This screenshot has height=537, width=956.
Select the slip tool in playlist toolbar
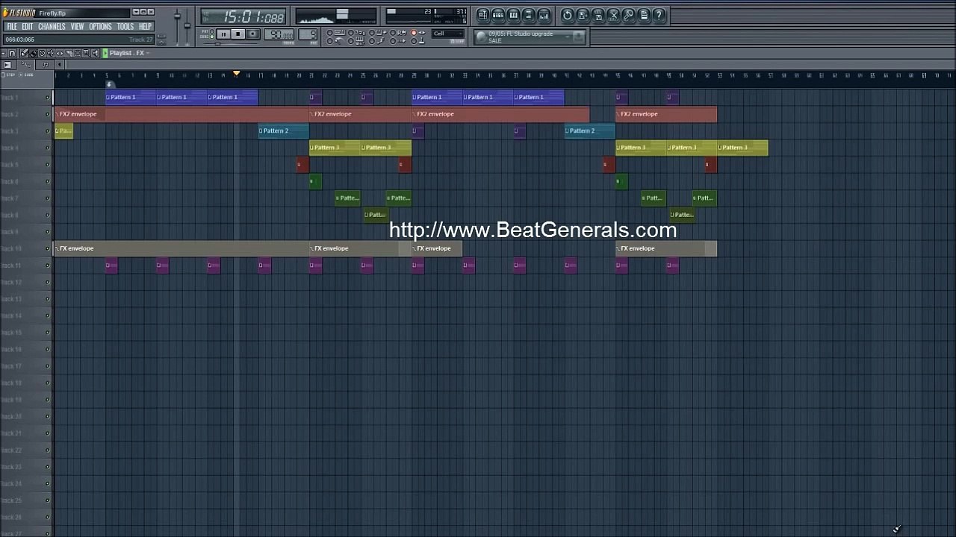[x=60, y=54]
